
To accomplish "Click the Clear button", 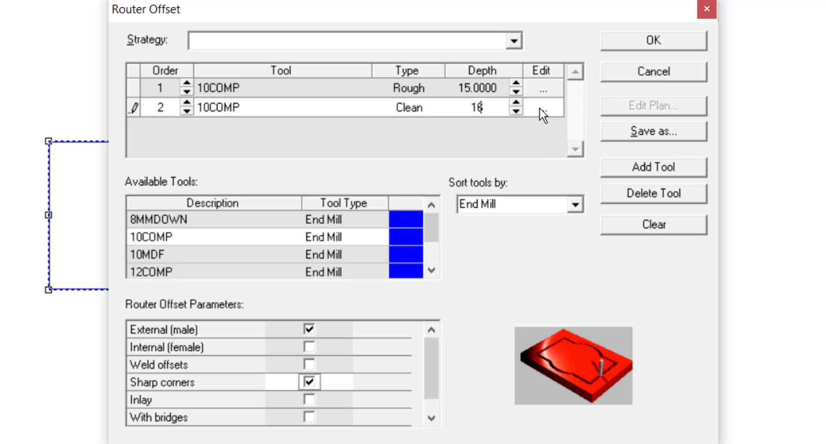I will pyautogui.click(x=653, y=225).
